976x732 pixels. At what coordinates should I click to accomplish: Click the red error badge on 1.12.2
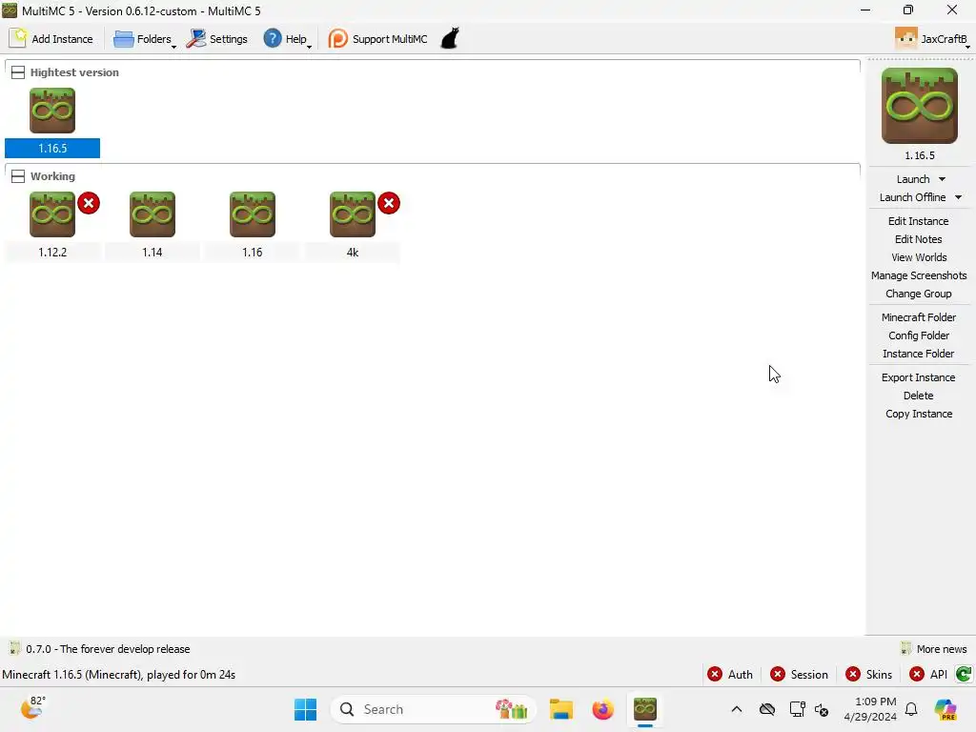89,203
